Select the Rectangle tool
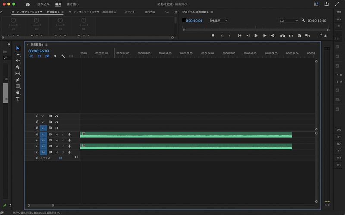 [18, 86]
